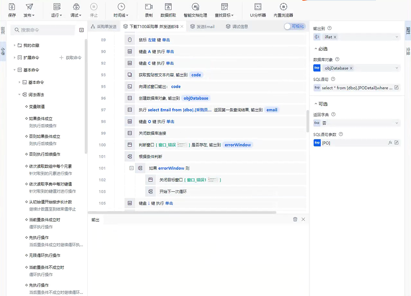
Task: Collapse the 词法语法 tree node
Action: tap(19, 94)
